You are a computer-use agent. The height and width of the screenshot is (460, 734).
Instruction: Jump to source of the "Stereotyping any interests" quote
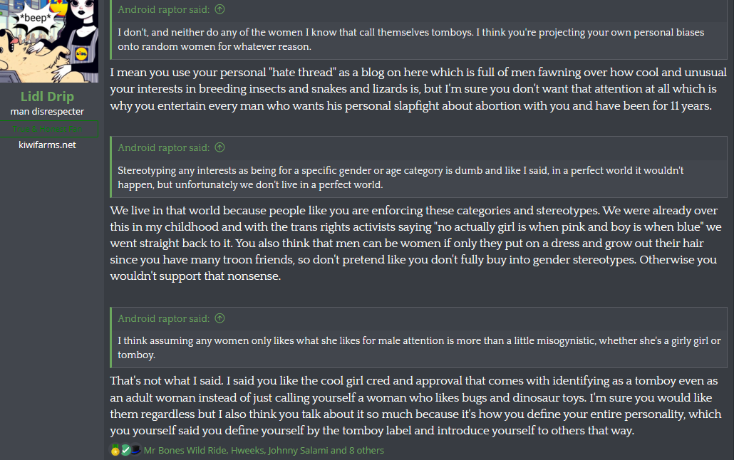pos(219,148)
